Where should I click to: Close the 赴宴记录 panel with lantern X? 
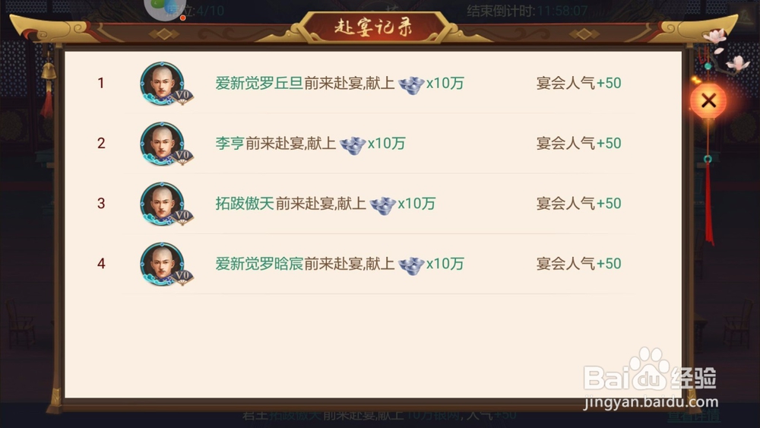[708, 101]
